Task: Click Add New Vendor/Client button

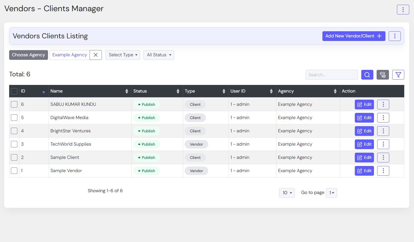Action: pyautogui.click(x=354, y=36)
